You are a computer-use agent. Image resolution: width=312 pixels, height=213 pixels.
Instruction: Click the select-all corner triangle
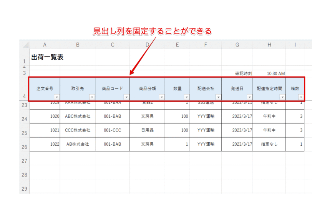point(25,45)
